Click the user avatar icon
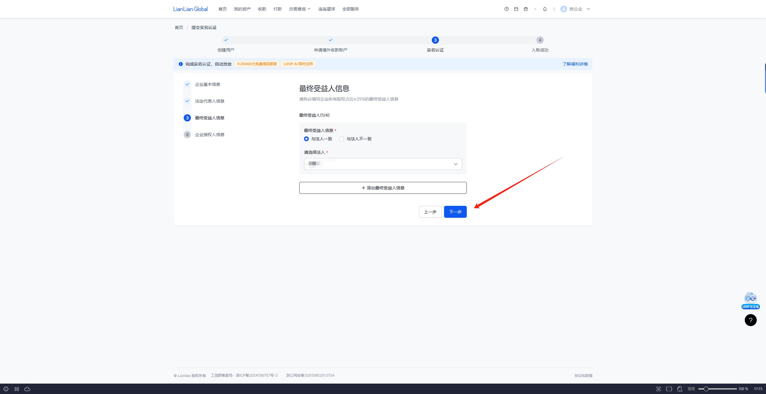The width and height of the screenshot is (766, 394). [564, 9]
